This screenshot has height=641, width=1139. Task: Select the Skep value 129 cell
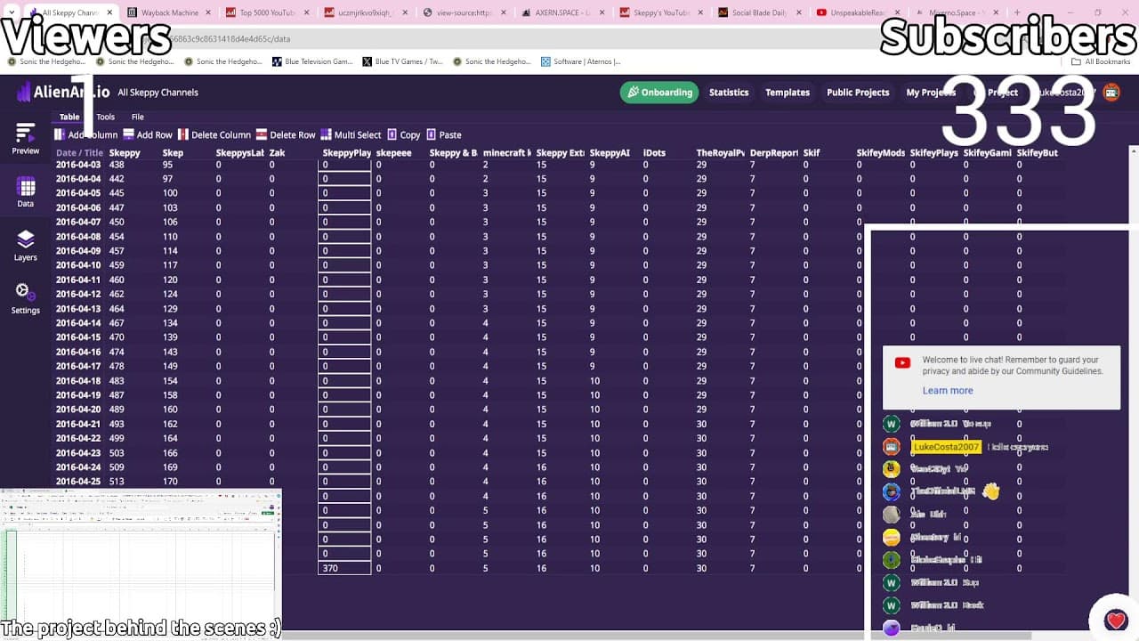click(170, 309)
